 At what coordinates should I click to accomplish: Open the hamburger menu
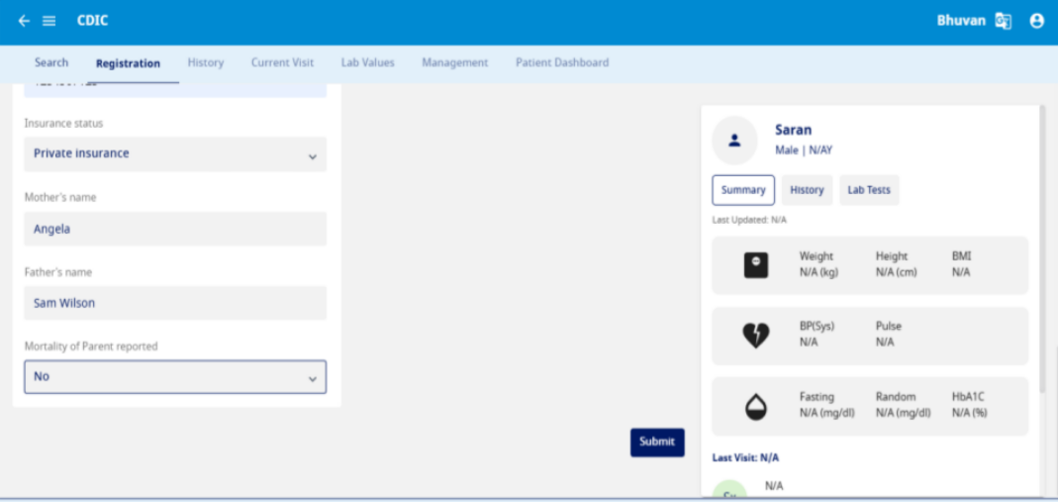(x=49, y=21)
